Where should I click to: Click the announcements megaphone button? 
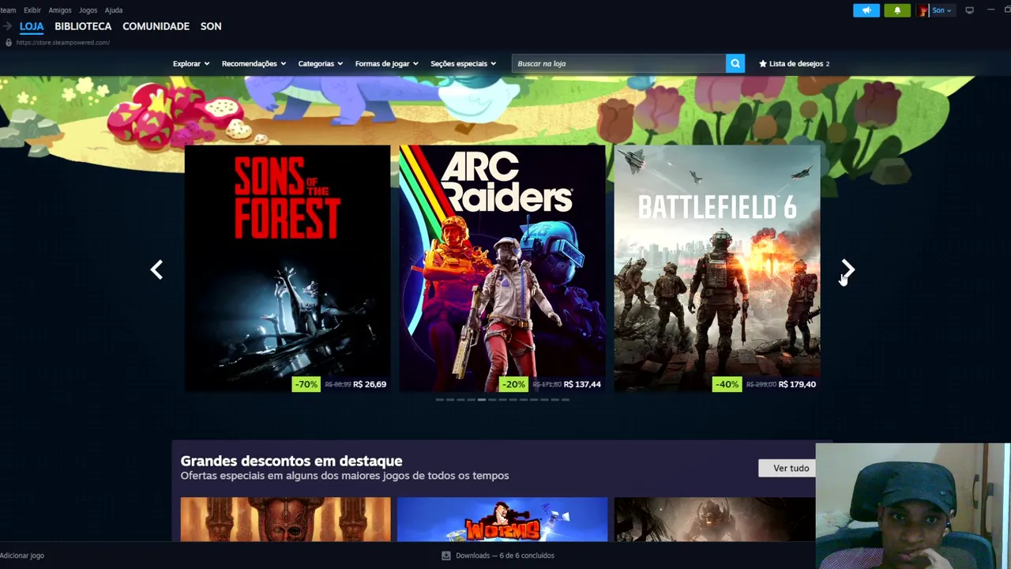[x=866, y=10]
